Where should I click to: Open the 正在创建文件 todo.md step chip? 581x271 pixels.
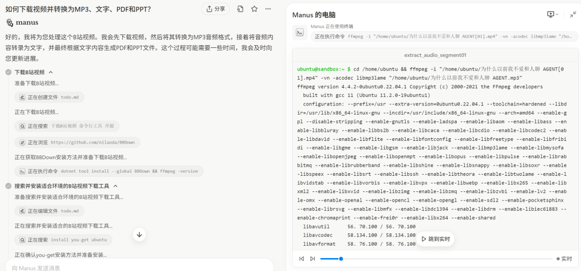click(49, 97)
